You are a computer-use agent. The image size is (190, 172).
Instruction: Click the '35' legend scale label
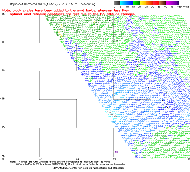(x=159, y=7)
